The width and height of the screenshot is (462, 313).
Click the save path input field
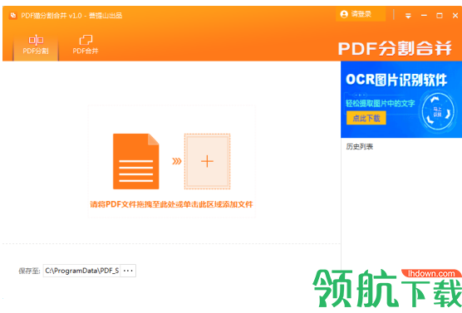click(x=82, y=271)
